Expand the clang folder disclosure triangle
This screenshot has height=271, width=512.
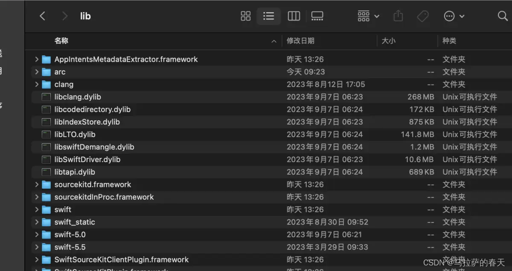37,84
